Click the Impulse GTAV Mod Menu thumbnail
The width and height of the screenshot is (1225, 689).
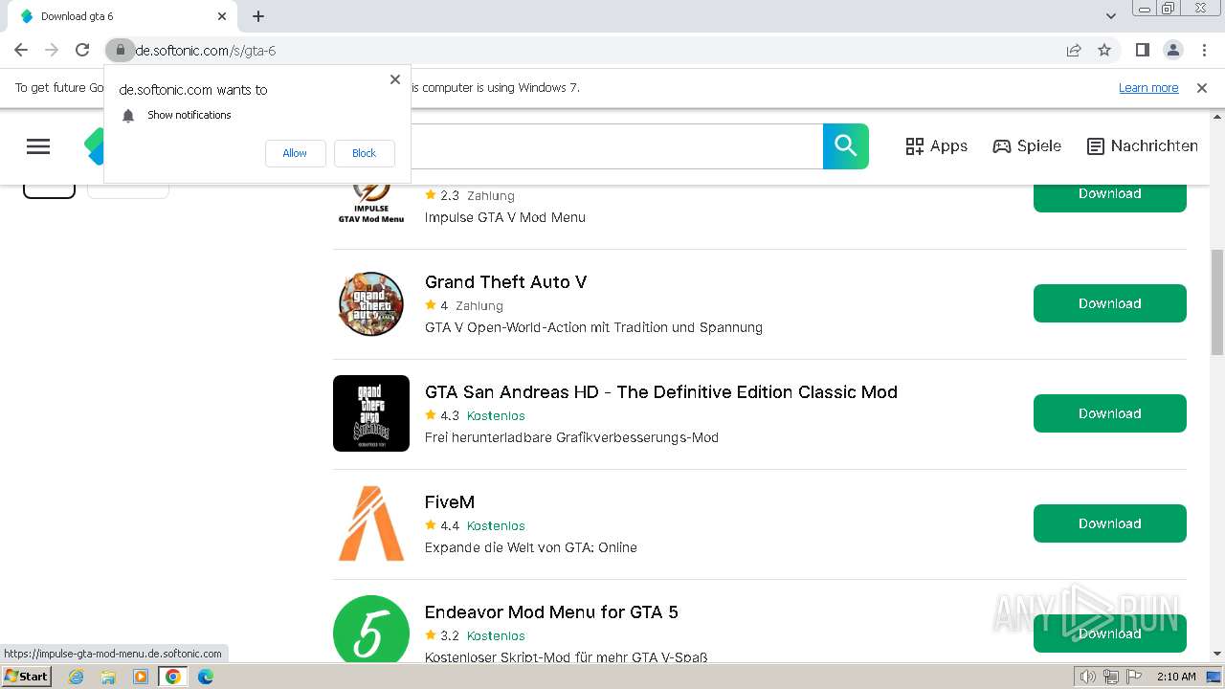point(371,205)
